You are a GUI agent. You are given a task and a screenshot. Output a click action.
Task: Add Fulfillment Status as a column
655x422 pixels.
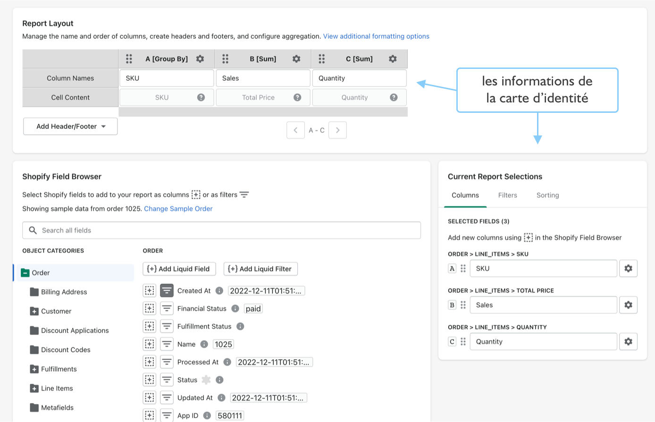[x=150, y=326]
